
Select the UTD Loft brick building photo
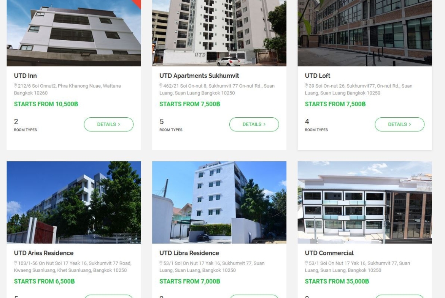point(365,33)
